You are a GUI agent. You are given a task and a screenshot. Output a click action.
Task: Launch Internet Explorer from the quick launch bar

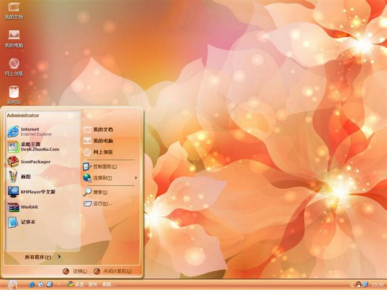point(32,285)
